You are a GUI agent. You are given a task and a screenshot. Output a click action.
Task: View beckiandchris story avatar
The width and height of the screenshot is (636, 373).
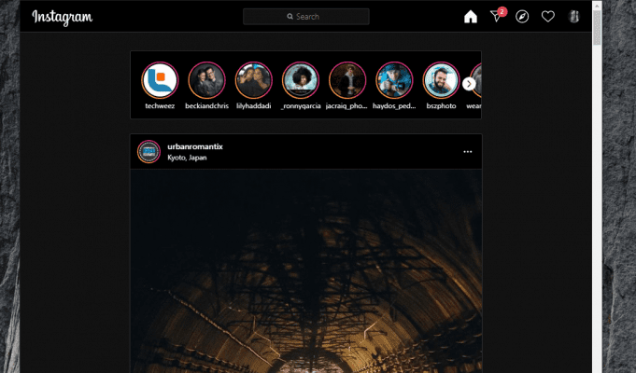tap(206, 80)
